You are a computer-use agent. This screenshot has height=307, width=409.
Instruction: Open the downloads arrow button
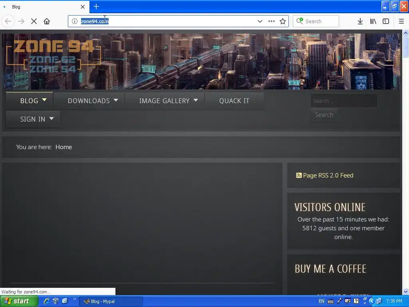(360, 21)
